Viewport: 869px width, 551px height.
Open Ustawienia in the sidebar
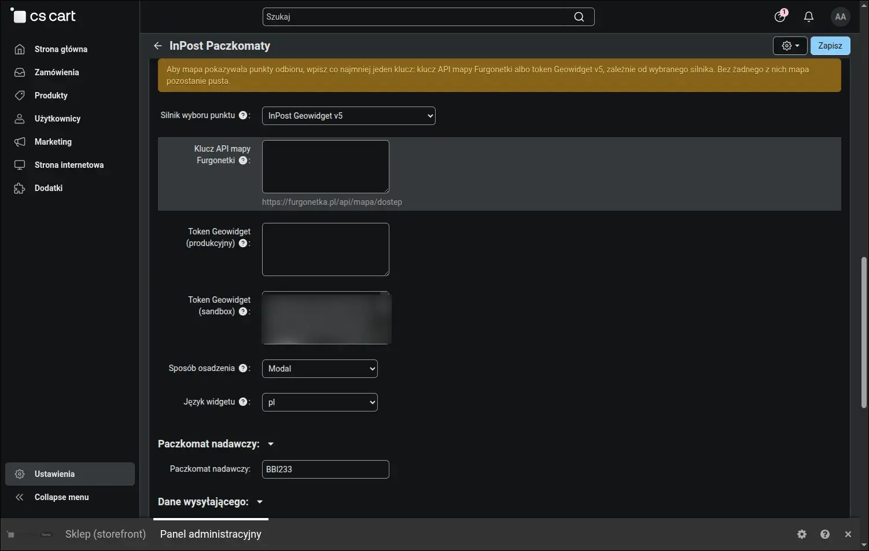[x=70, y=474]
